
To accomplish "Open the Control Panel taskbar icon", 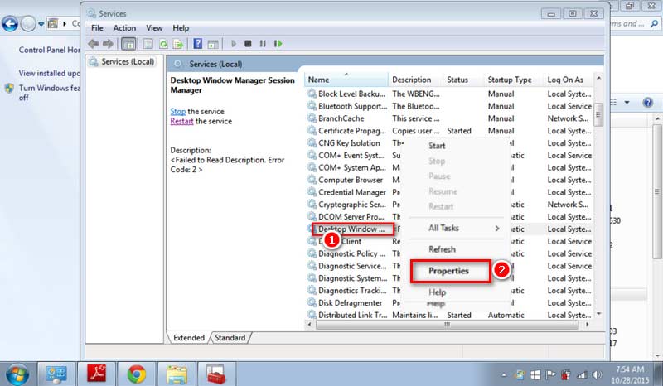I will click(x=56, y=374).
